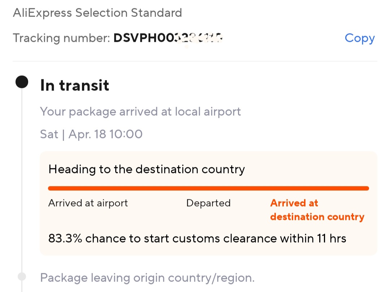Click the vertical timeline line between statuses
This screenshot has width=390, height=292.
pos(22,180)
